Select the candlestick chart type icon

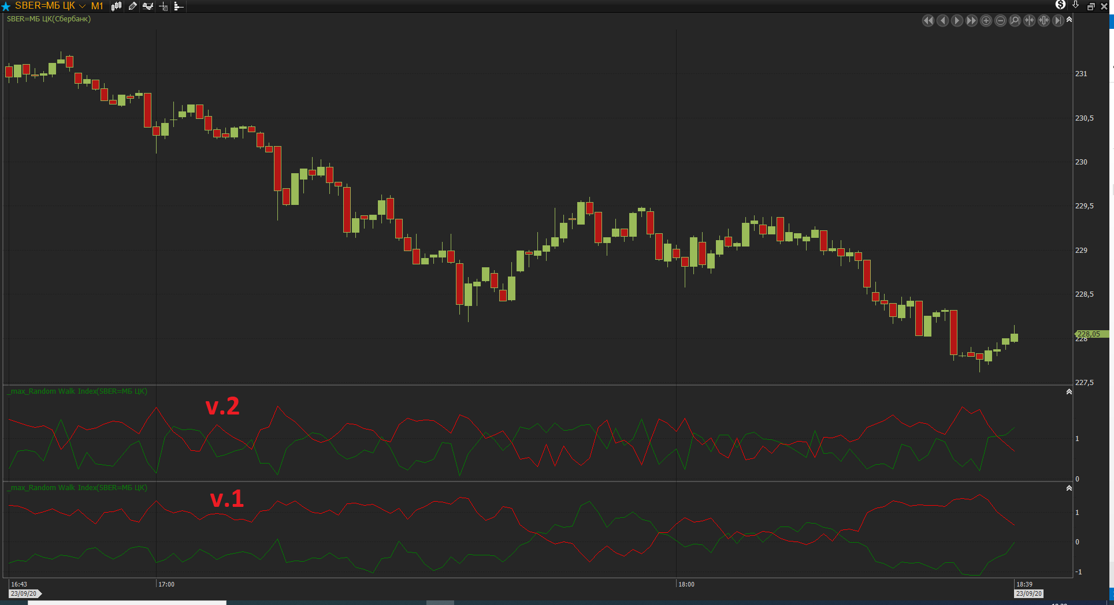(x=117, y=6)
